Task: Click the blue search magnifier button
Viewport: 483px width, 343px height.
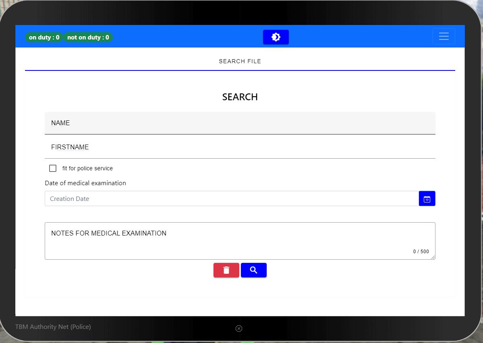Action: [253, 270]
